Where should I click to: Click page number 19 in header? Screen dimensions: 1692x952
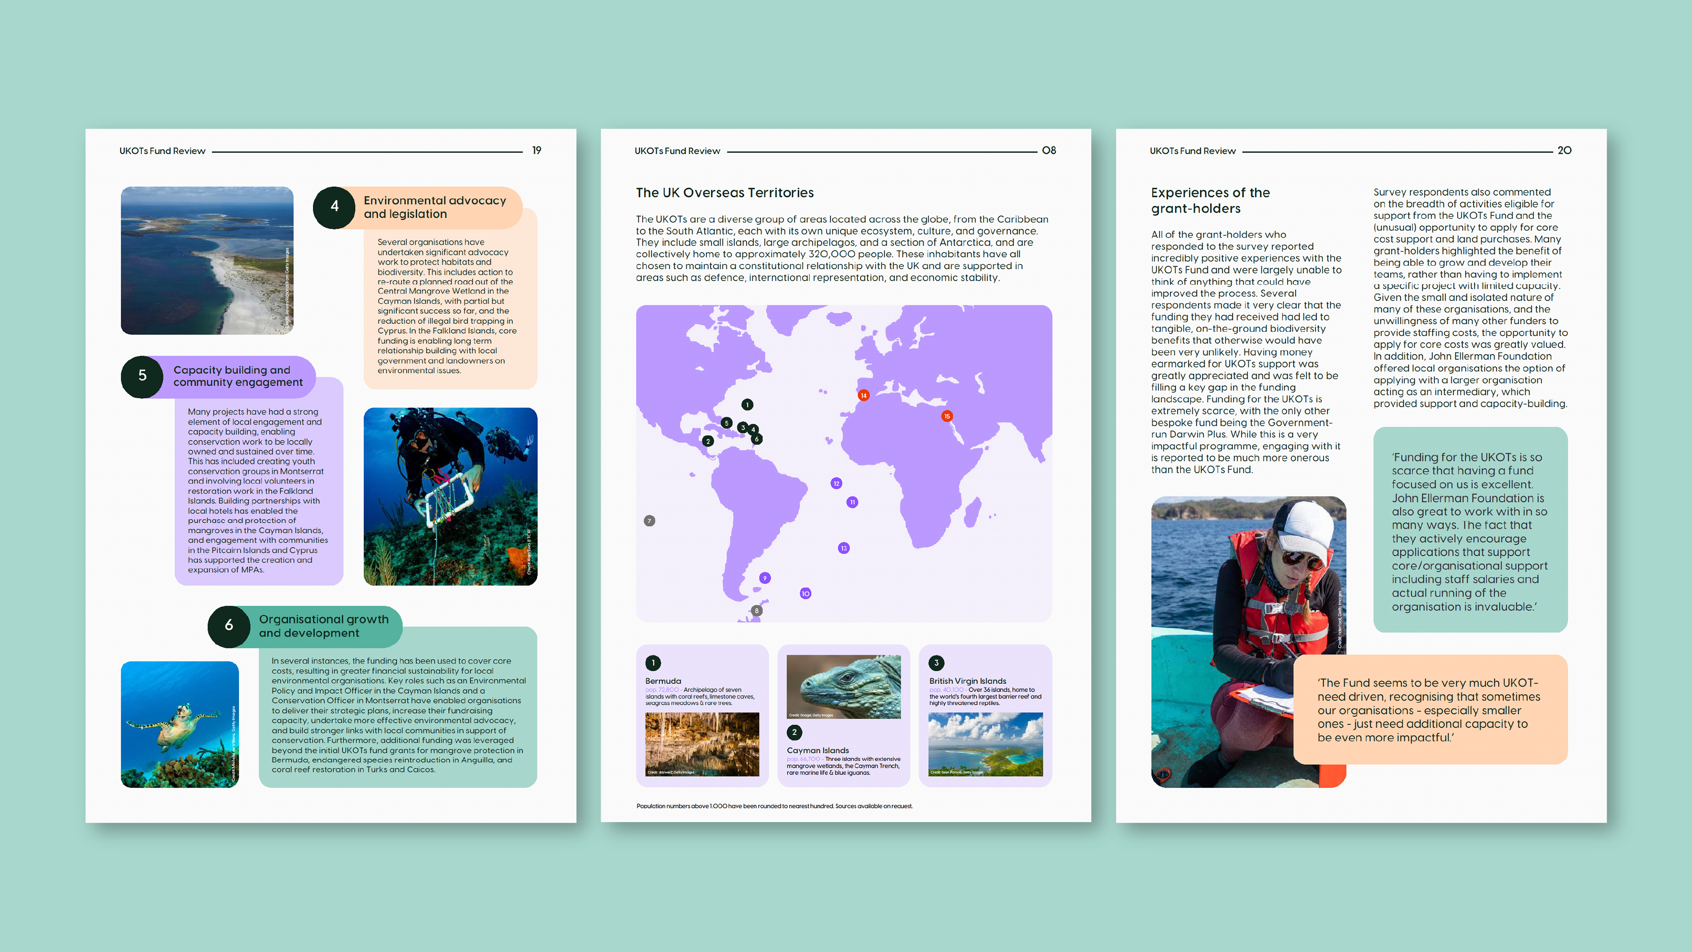tap(536, 150)
